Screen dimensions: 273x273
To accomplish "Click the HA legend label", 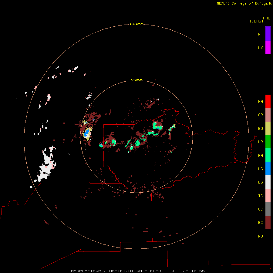I will (260, 102).
